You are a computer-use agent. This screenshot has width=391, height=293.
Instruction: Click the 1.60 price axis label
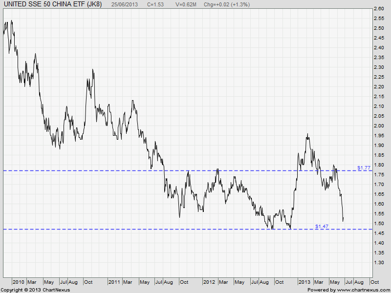[x=379, y=204]
